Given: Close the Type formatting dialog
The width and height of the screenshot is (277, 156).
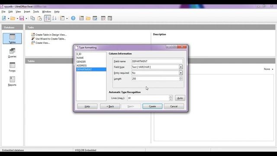Looking at the screenshot, I should click(x=182, y=47).
